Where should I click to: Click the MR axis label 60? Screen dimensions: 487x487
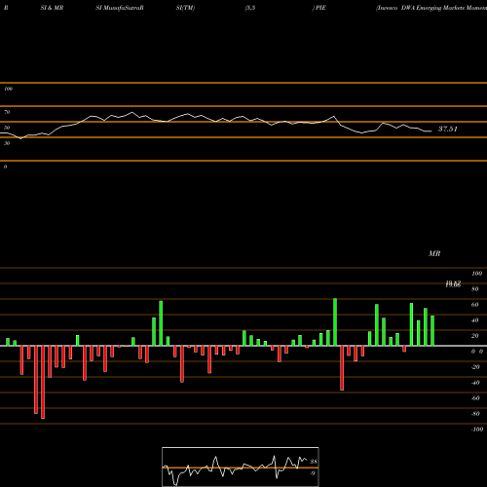(x=475, y=305)
